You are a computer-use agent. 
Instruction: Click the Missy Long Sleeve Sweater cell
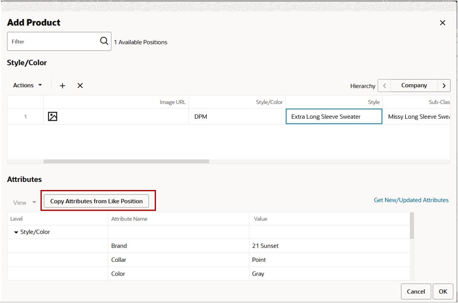[416, 116]
